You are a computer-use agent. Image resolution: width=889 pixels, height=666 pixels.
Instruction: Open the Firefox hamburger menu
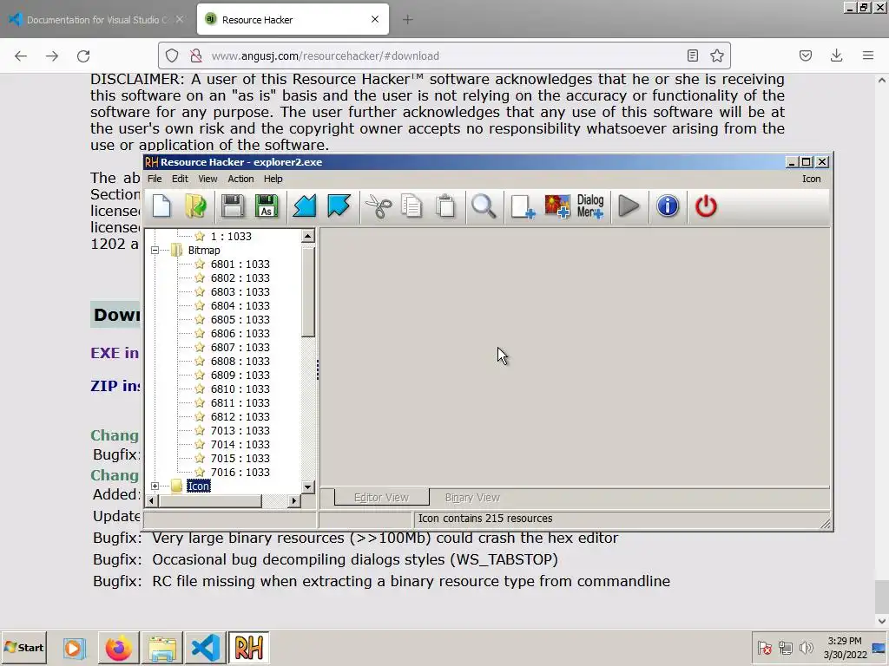coord(868,55)
